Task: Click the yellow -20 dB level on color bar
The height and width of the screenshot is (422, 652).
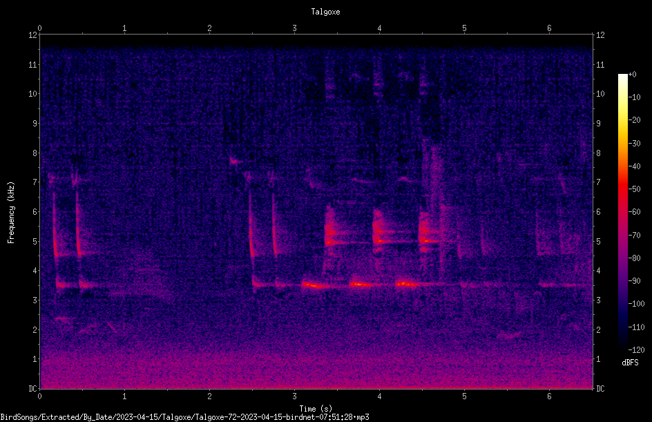Action: pyautogui.click(x=622, y=120)
